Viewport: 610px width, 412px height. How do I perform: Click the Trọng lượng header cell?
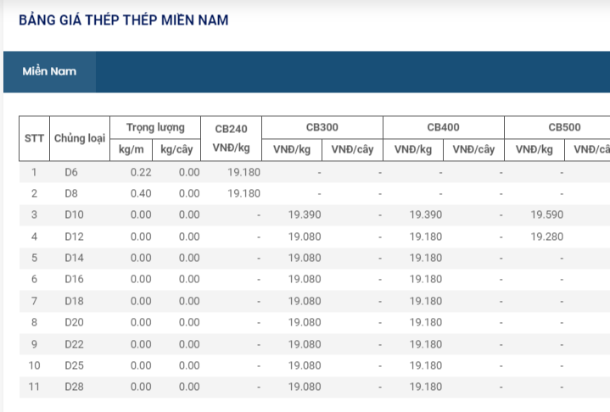(155, 127)
